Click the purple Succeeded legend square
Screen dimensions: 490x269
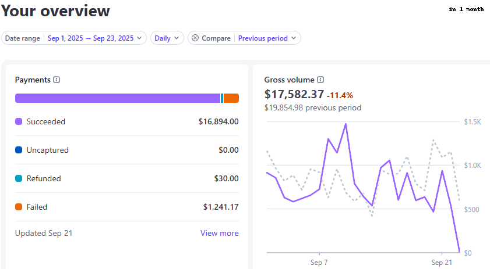19,122
